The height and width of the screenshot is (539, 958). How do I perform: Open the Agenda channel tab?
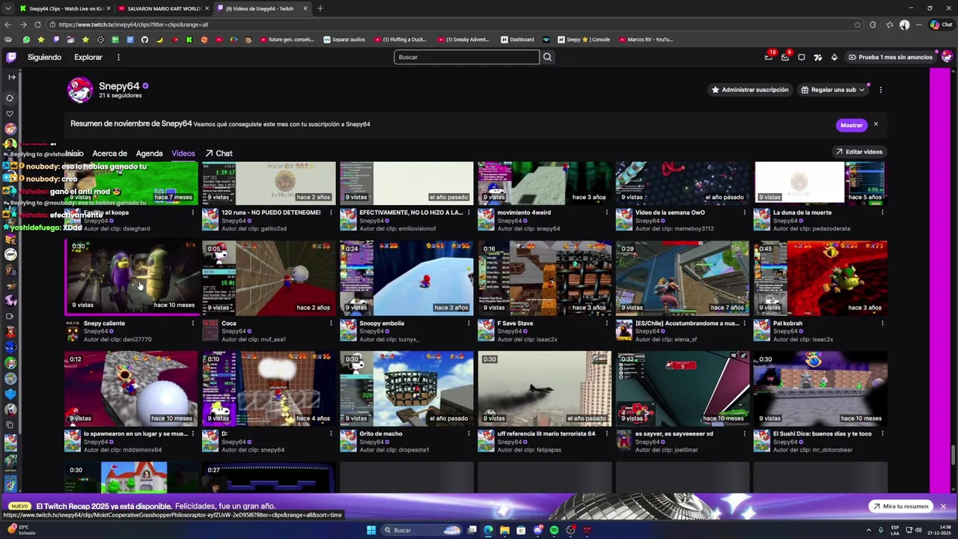click(x=149, y=153)
